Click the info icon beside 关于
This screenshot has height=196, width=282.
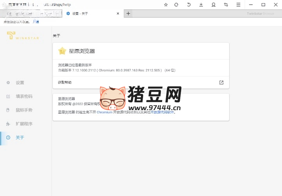[8, 138]
